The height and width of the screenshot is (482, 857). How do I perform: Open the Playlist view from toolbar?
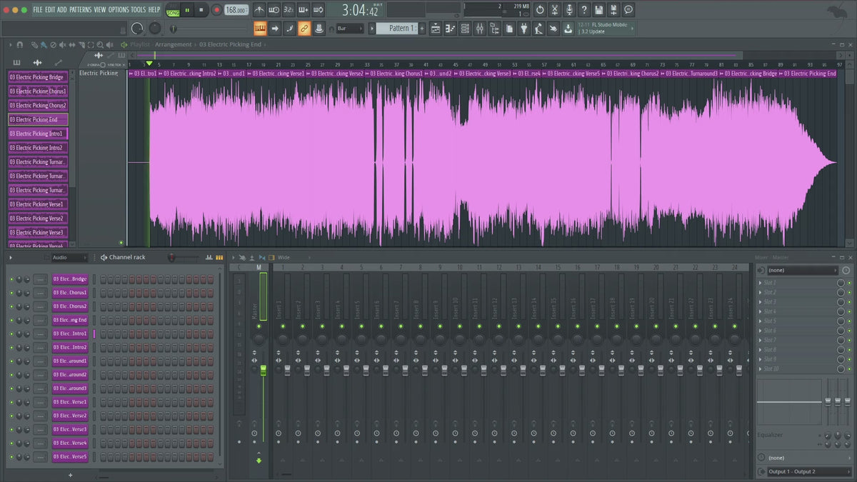coord(436,29)
